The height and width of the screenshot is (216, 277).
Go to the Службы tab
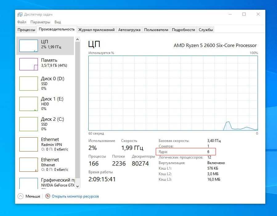point(206,30)
